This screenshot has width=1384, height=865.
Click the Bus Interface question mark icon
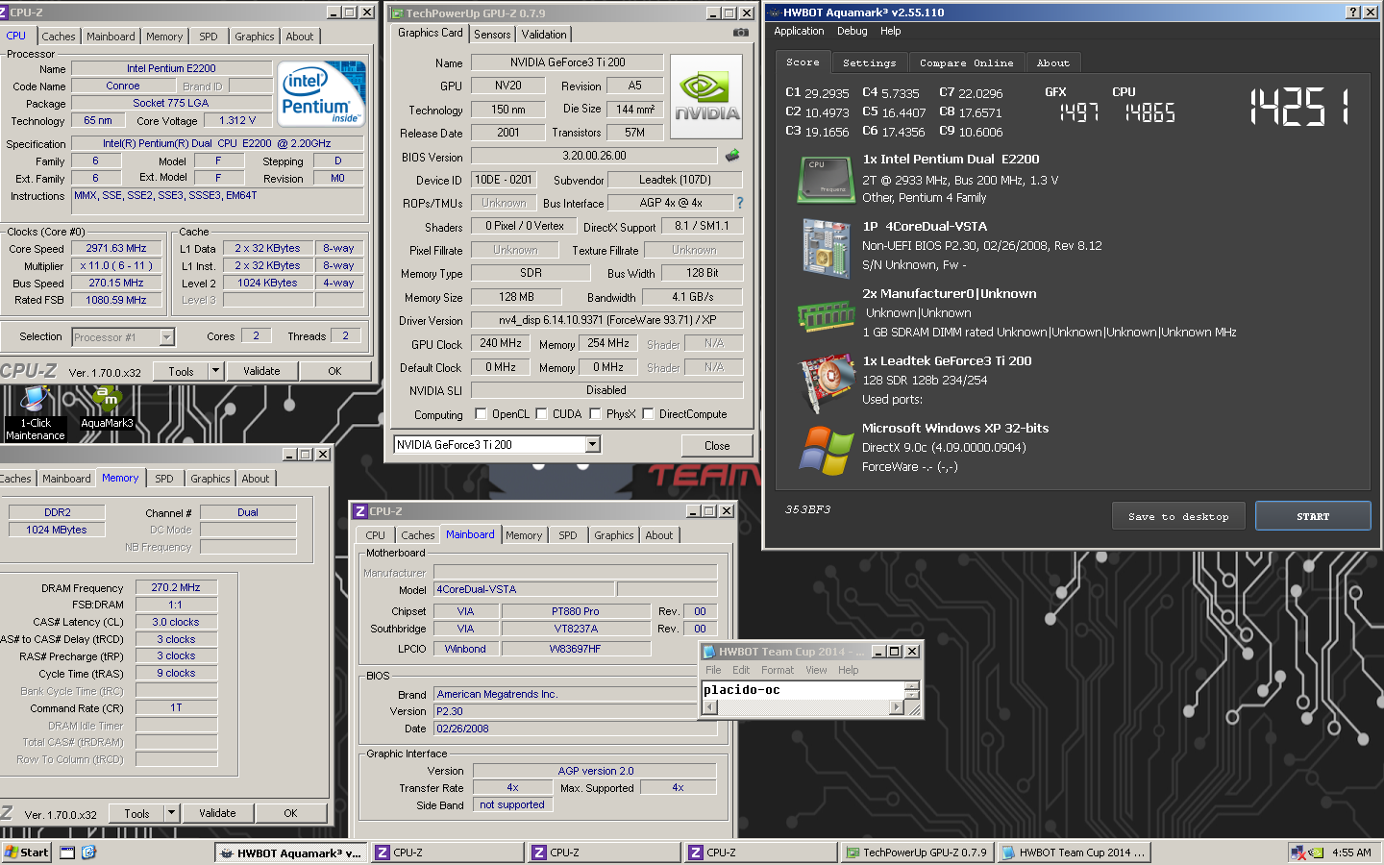(x=739, y=203)
